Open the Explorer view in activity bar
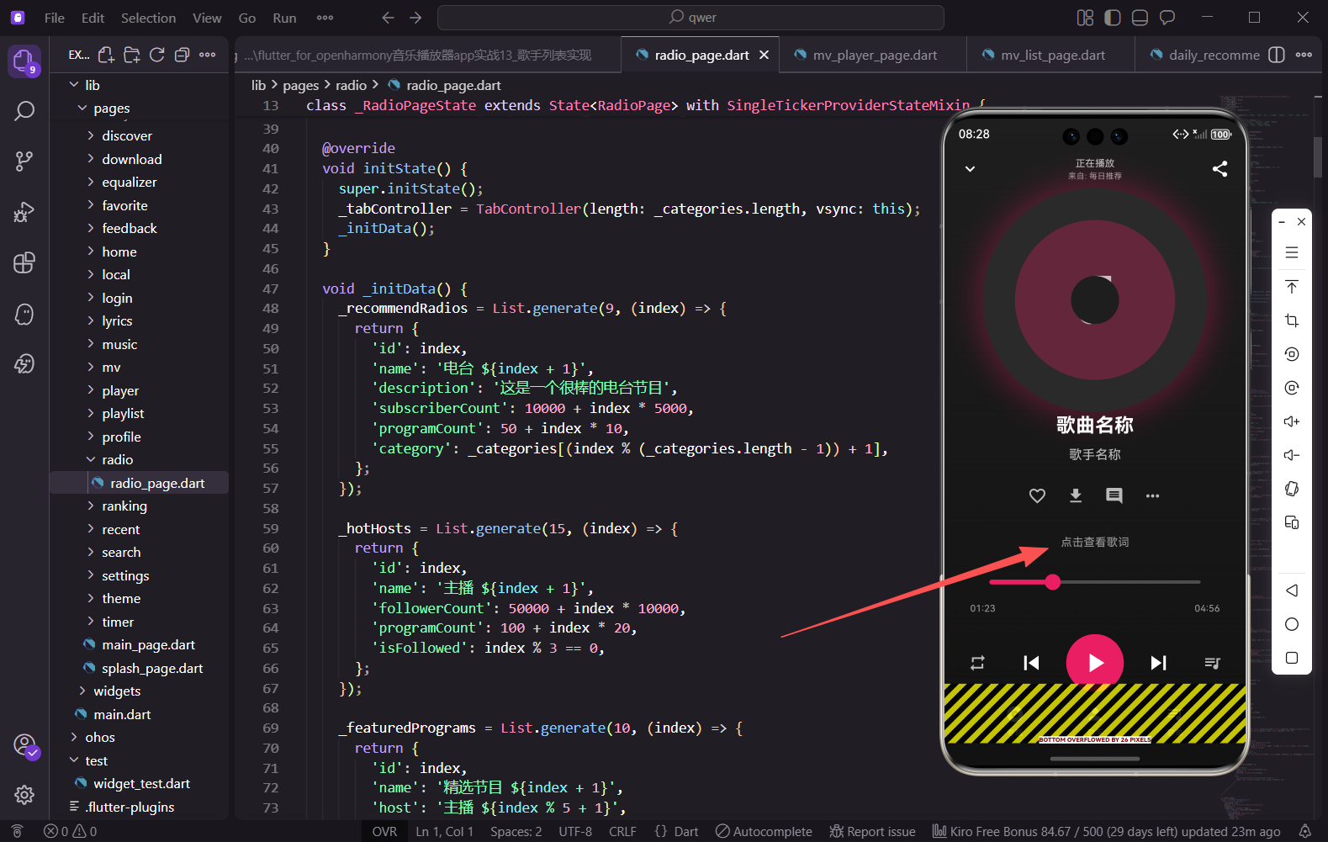 pos(24,61)
